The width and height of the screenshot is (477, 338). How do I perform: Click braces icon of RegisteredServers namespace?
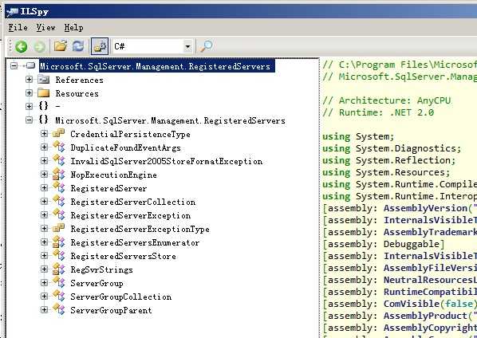click(x=43, y=120)
